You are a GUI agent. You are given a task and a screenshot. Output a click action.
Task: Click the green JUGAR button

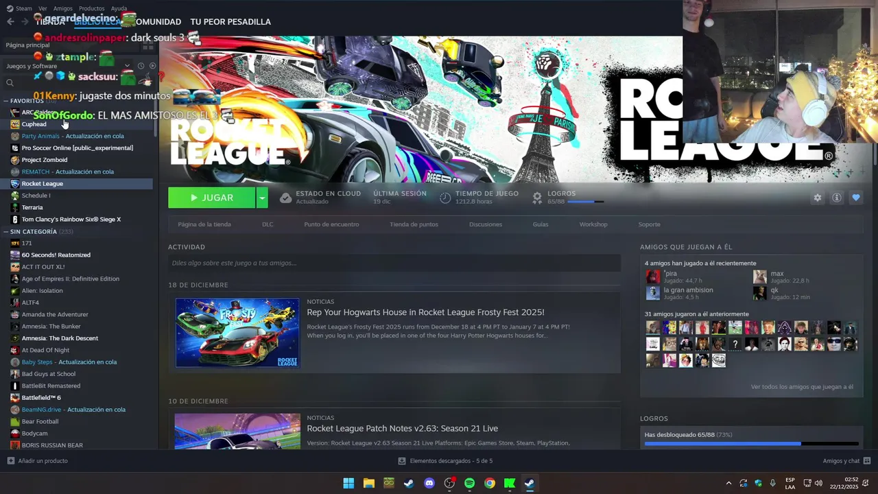pos(211,198)
